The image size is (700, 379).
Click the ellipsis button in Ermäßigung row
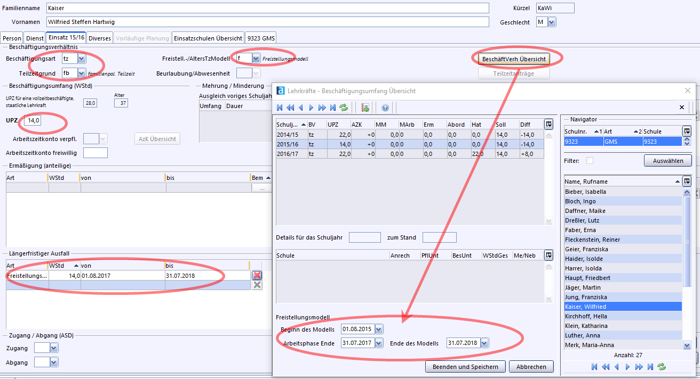click(x=261, y=188)
